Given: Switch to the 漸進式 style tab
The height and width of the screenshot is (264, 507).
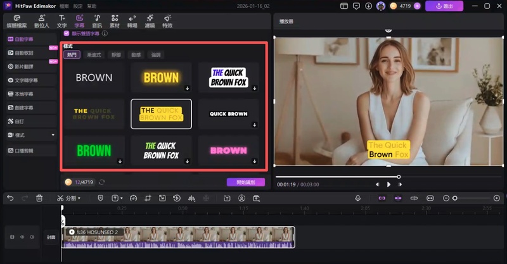Looking at the screenshot, I should pos(93,55).
